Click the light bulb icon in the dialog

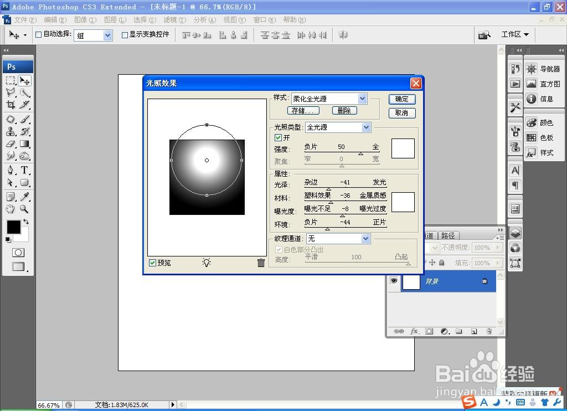click(x=207, y=263)
